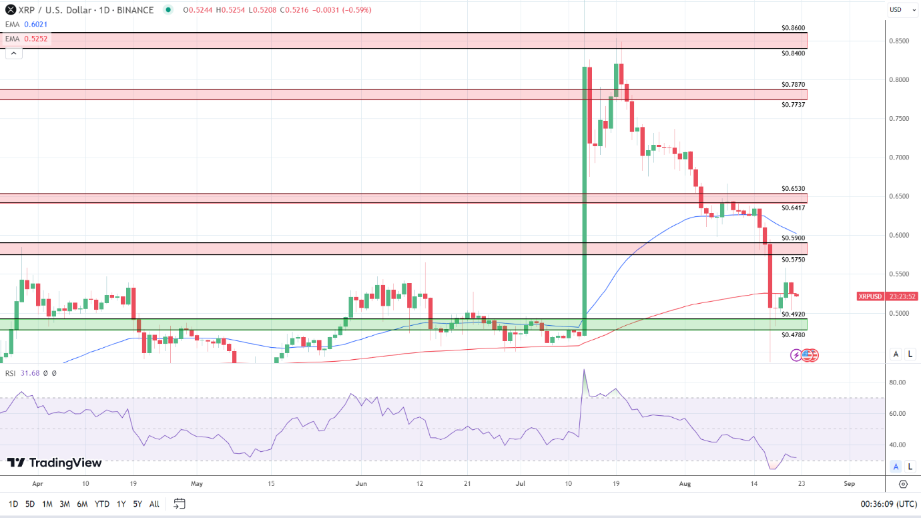Click the $0.5900 level label
The height and width of the screenshot is (518, 921).
(793, 238)
